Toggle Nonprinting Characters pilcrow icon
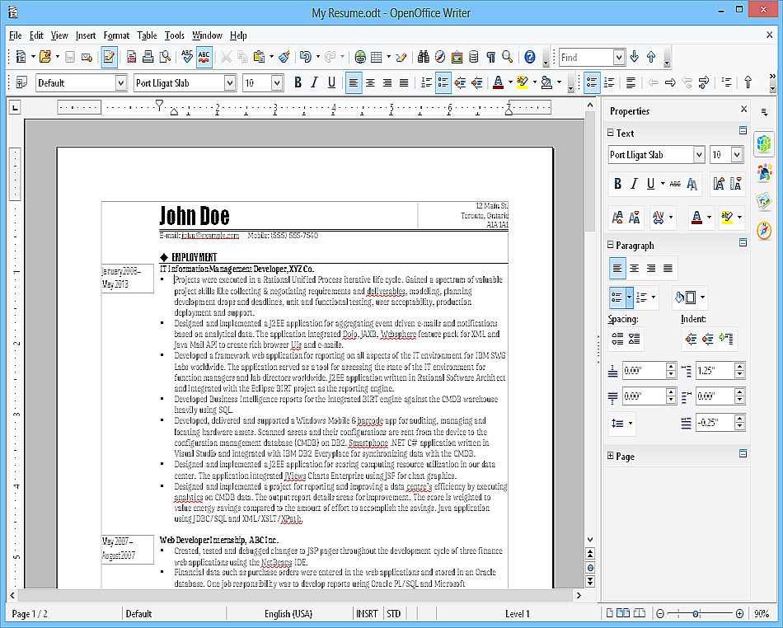Image resolution: width=783 pixels, height=628 pixels. click(491, 57)
